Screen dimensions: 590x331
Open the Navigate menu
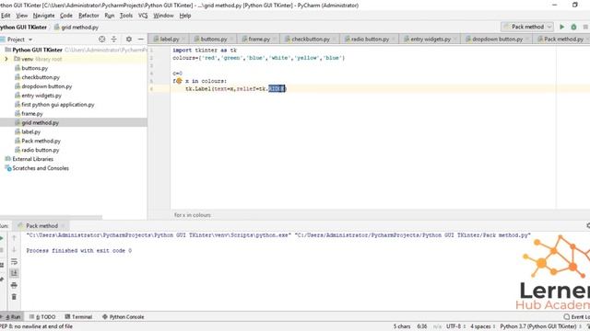tap(43, 16)
